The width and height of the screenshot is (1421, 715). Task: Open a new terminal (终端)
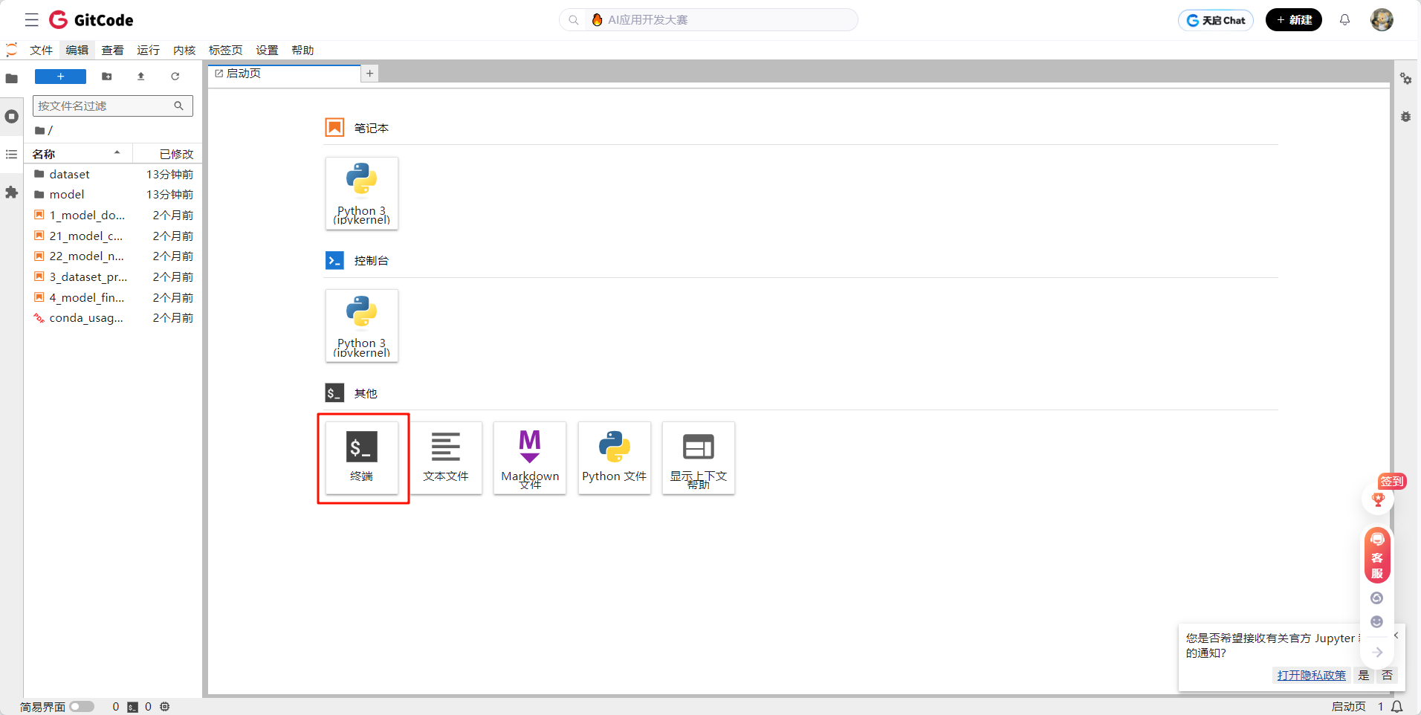[x=362, y=458]
